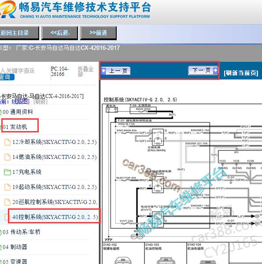This screenshot has height=264, width=262.
Task: Click left arrow icon on 上一页
Action: tap(104, 71)
